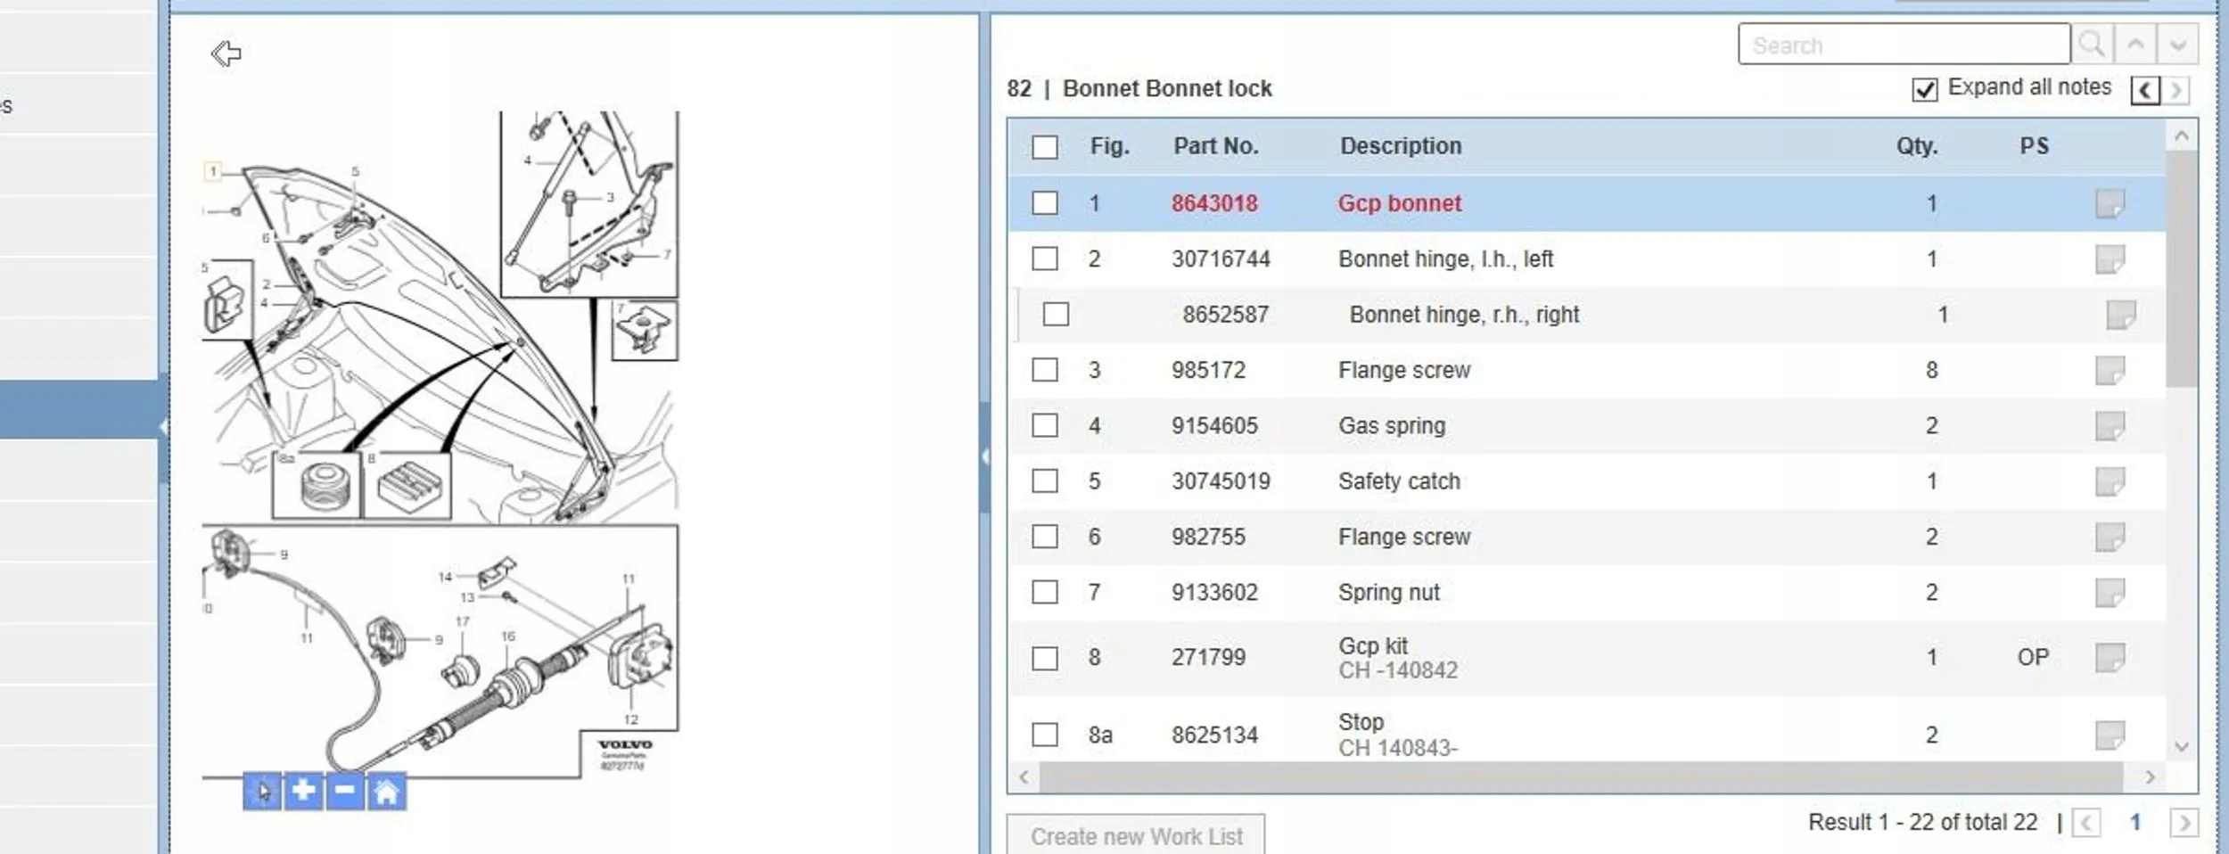This screenshot has width=2229, height=854.
Task: Click part number 8652587
Action: [x=1225, y=315]
